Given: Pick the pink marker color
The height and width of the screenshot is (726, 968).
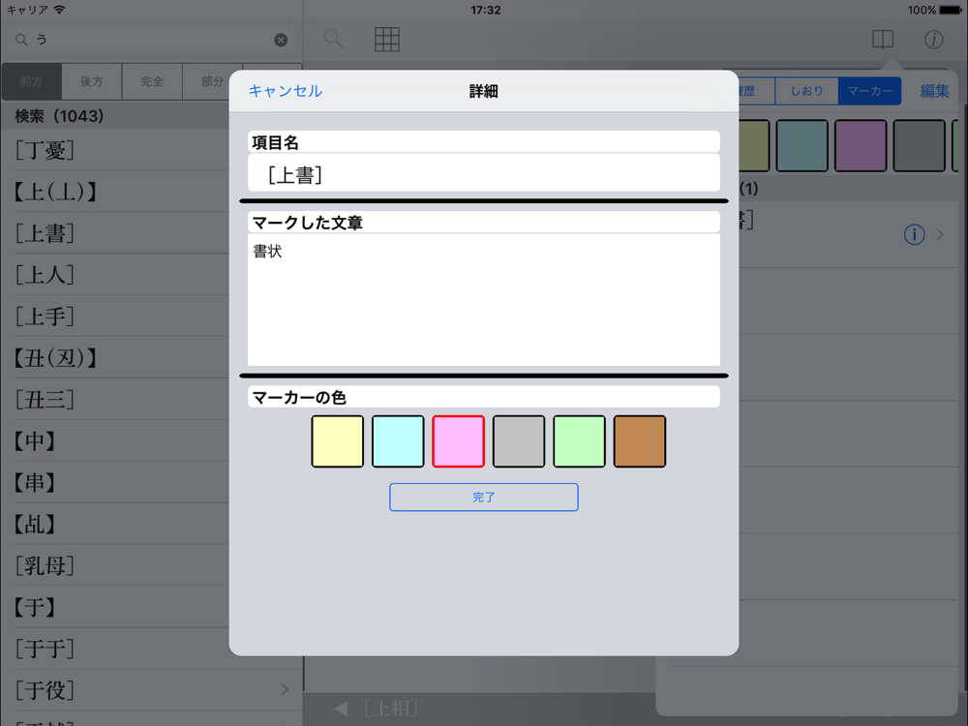Looking at the screenshot, I should [x=458, y=441].
